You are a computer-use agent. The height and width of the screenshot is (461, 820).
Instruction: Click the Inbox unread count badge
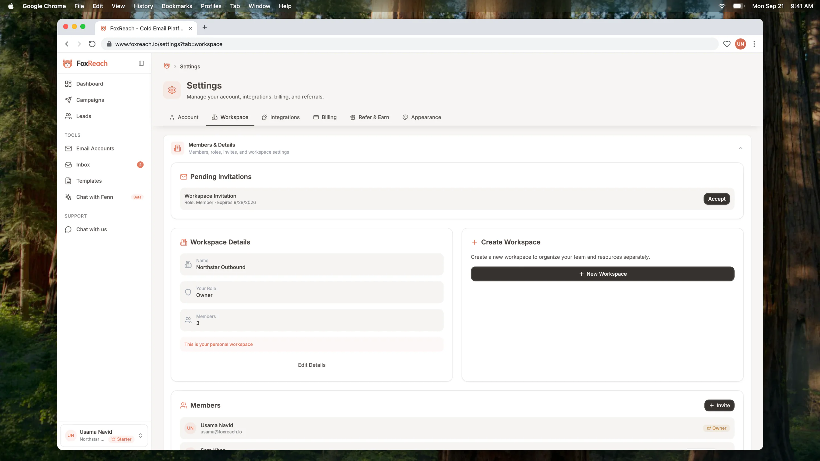(x=140, y=164)
